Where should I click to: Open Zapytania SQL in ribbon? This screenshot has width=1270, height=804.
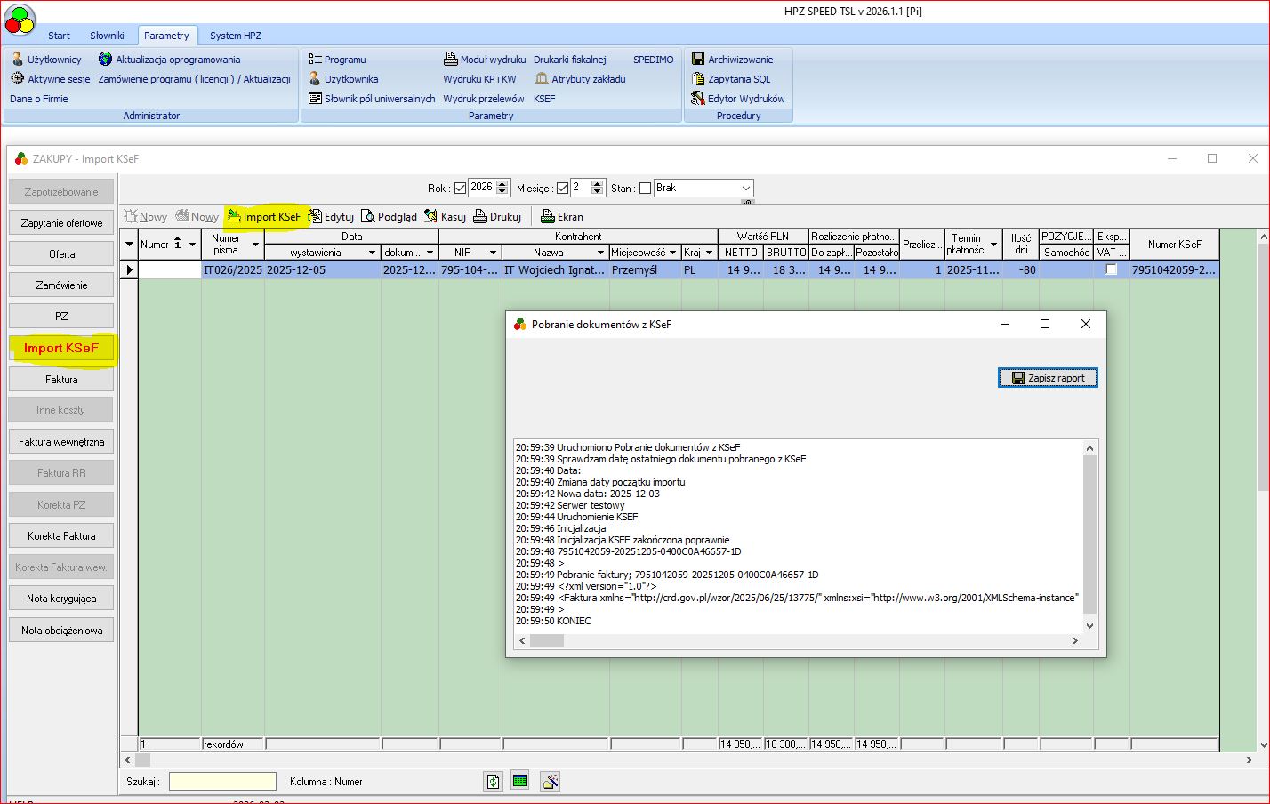pos(698,79)
